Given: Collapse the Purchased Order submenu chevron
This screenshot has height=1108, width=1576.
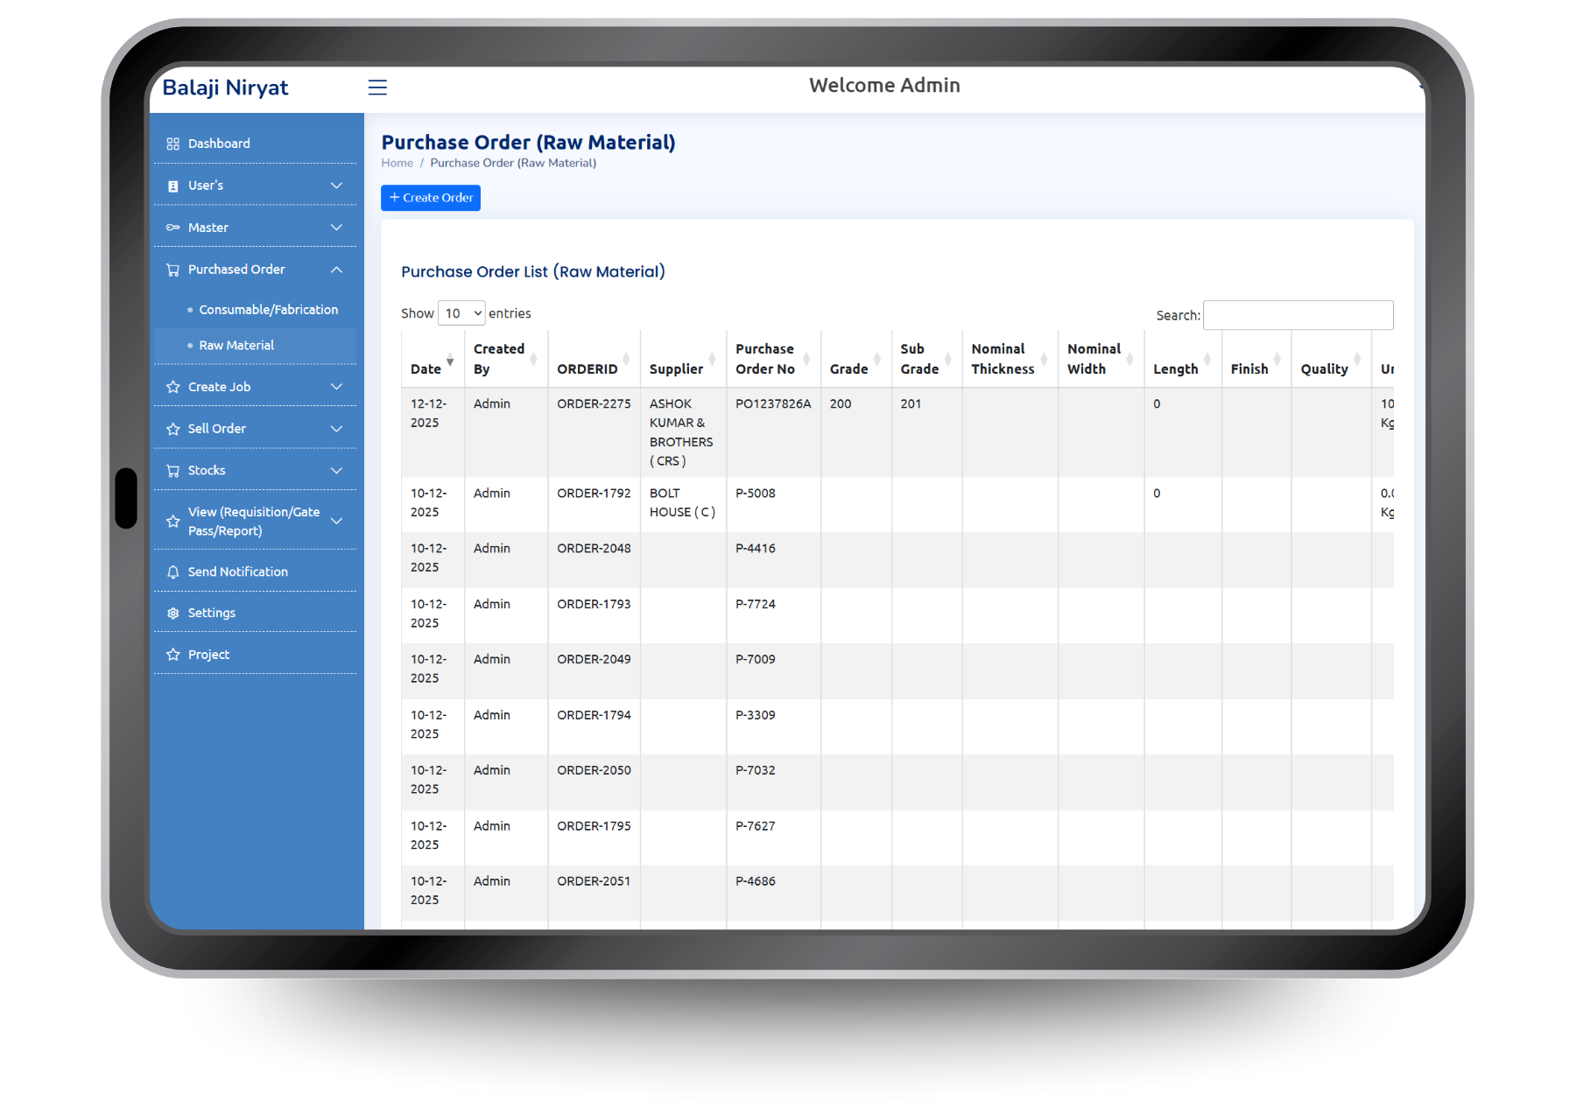Looking at the screenshot, I should pyautogui.click(x=336, y=270).
